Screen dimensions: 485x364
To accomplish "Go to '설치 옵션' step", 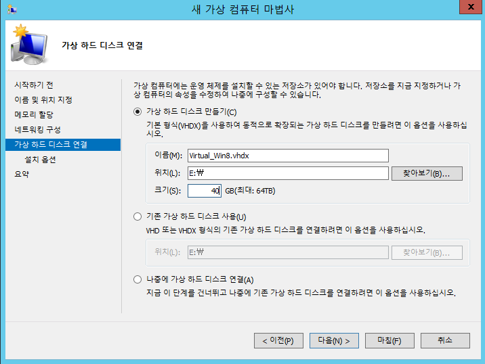I will 40,160.
